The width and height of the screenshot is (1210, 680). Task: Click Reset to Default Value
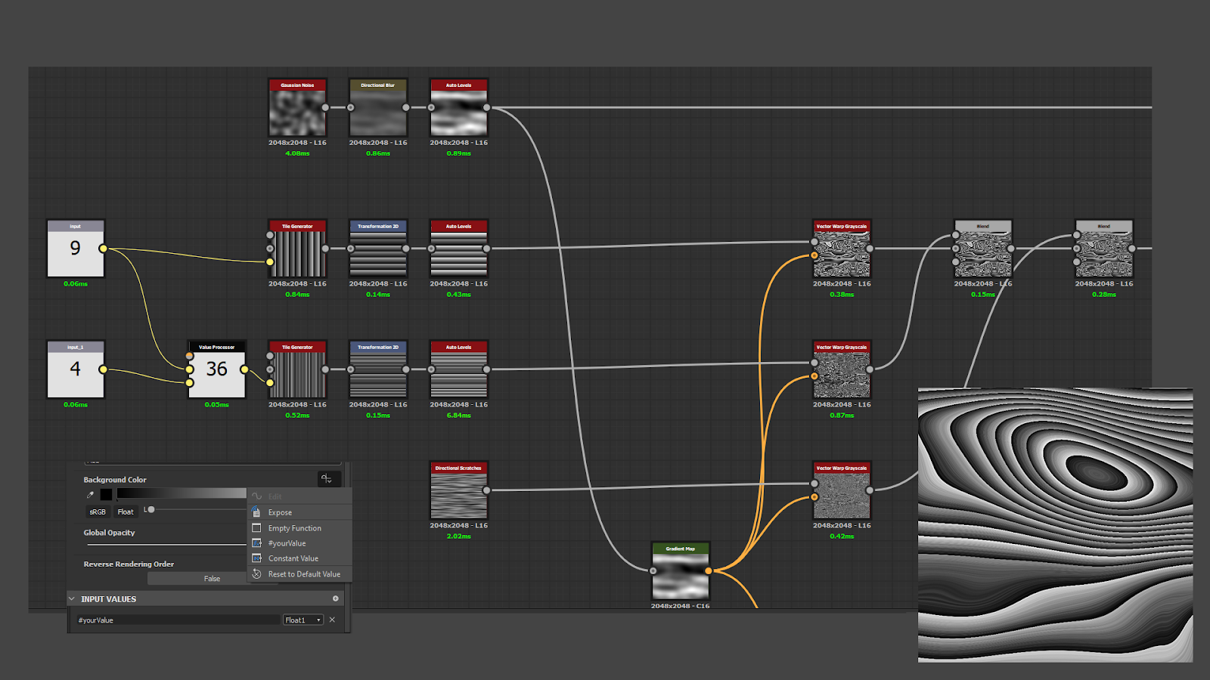coord(304,574)
